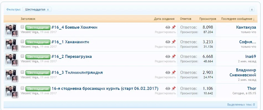Remove the Шестнадцатая filter with its x

coord(48,10)
